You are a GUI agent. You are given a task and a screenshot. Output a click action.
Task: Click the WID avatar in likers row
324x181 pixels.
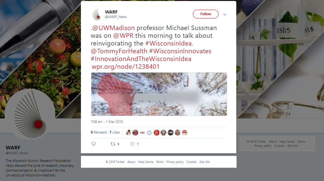[x=142, y=133]
